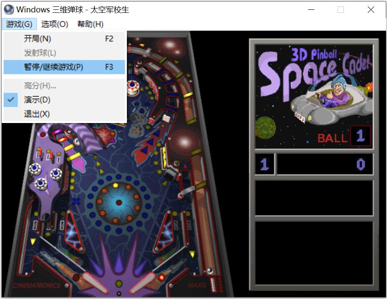Open the 游戏(G) menu
Viewport: 387px width, 299px height.
[x=19, y=24]
